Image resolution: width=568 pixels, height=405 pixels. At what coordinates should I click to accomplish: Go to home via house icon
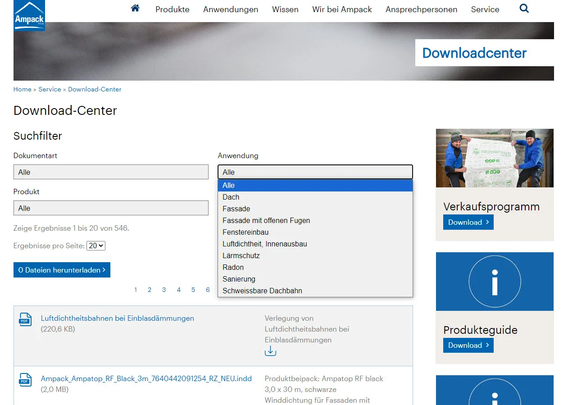click(135, 8)
